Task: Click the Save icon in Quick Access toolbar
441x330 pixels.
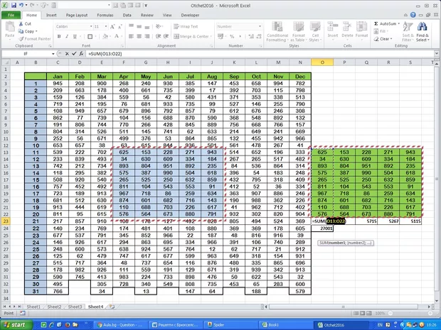Action: [14, 6]
